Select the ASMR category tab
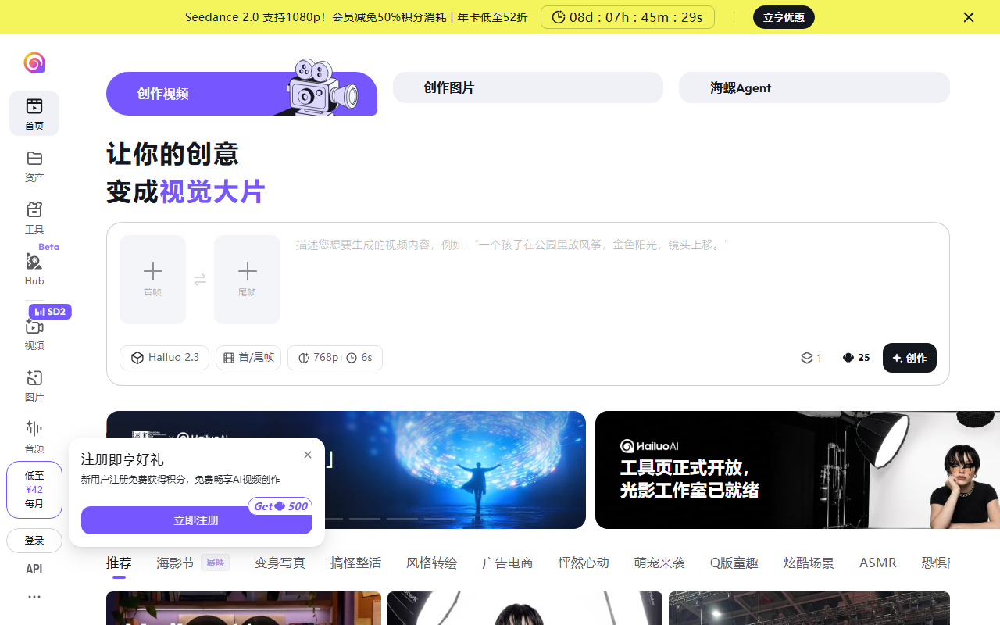Viewport: 1000px width, 625px height. (x=878, y=562)
